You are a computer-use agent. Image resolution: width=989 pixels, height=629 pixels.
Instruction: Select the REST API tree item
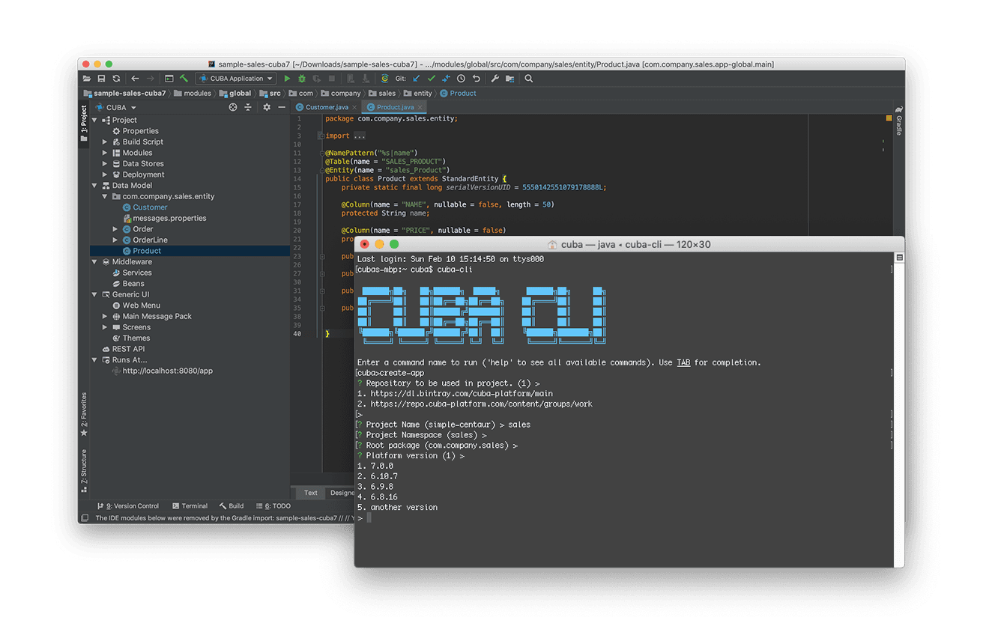pos(123,349)
